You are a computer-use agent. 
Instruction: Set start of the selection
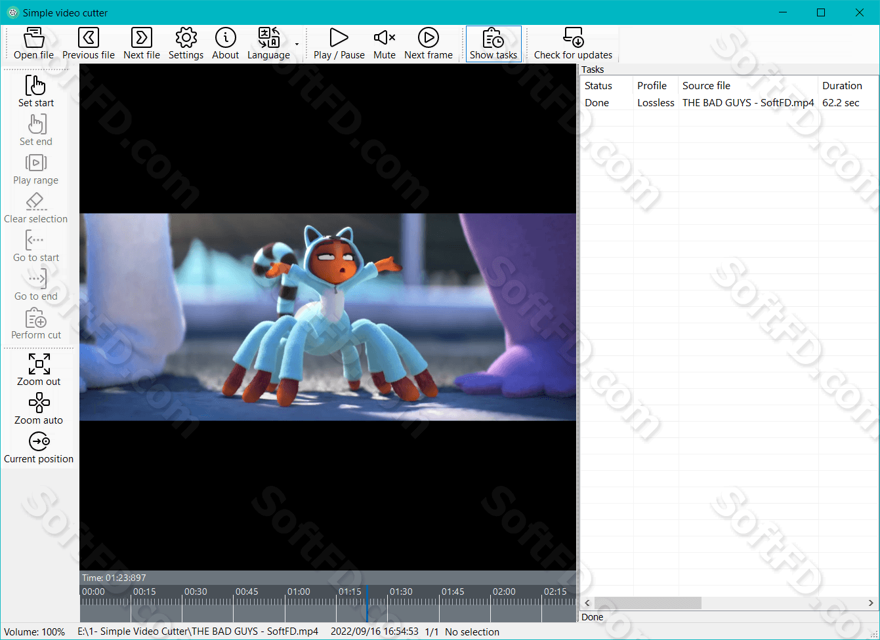click(x=36, y=91)
